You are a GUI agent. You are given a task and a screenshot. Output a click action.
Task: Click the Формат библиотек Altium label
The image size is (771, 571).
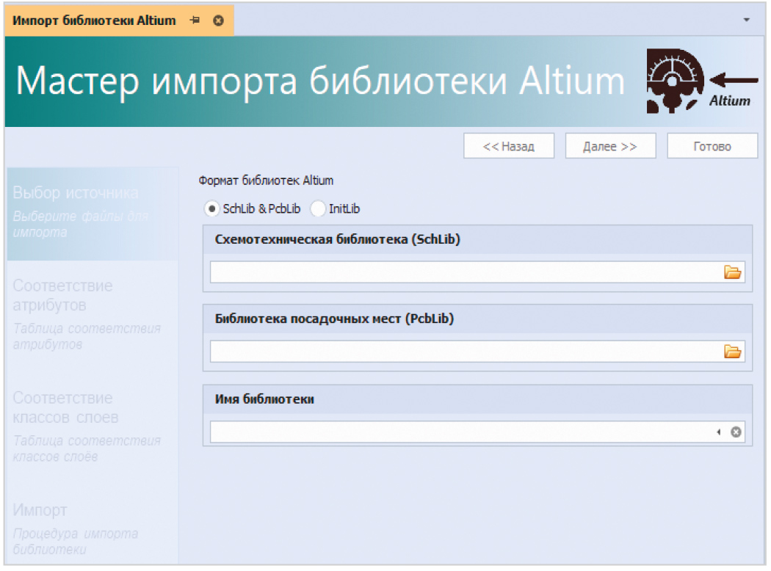coord(266,181)
